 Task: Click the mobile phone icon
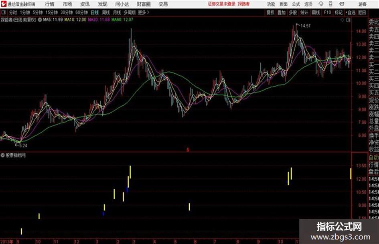[330, 4]
